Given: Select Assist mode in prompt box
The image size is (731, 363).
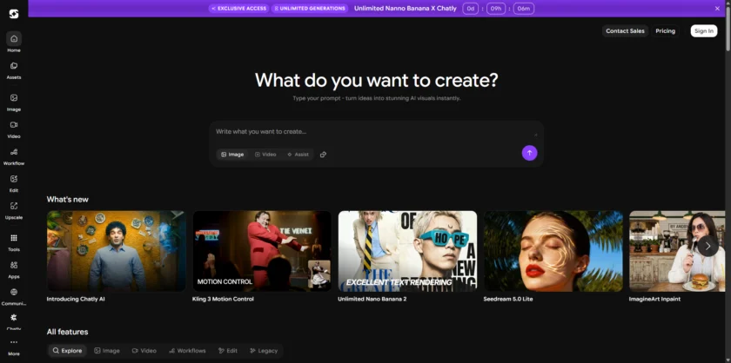Looking at the screenshot, I should pyautogui.click(x=298, y=155).
